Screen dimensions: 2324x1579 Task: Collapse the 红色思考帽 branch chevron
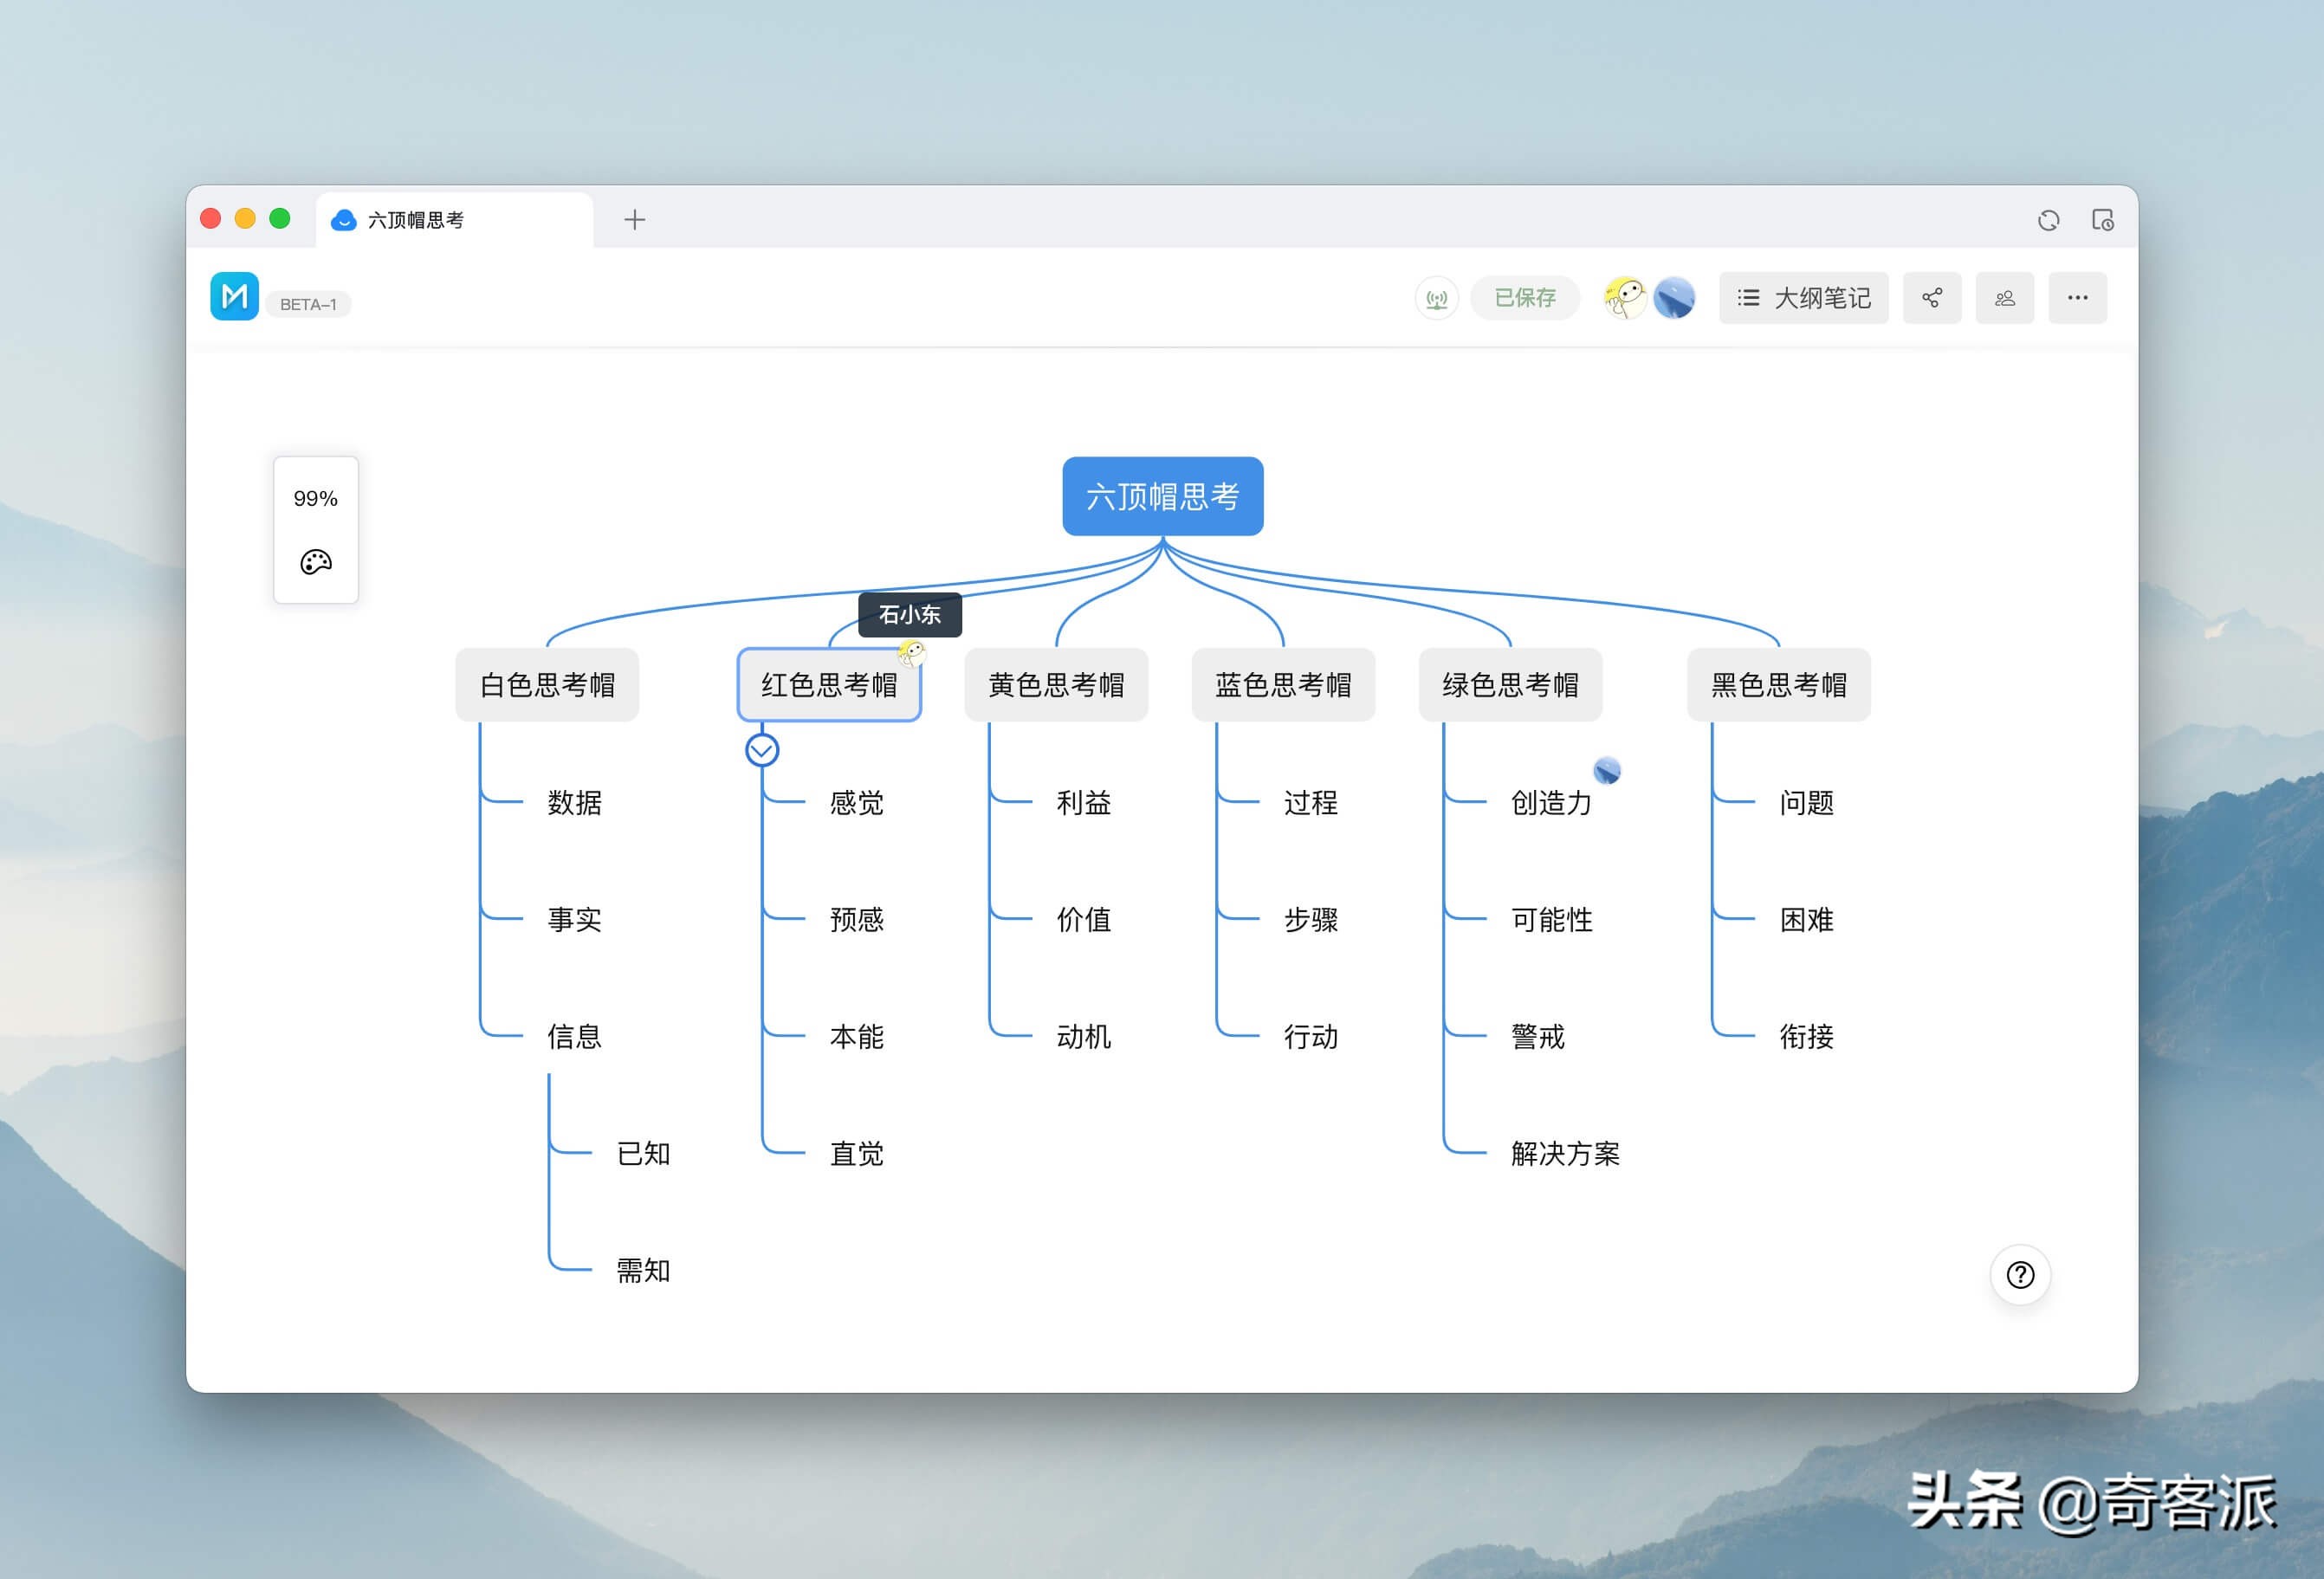(x=762, y=750)
